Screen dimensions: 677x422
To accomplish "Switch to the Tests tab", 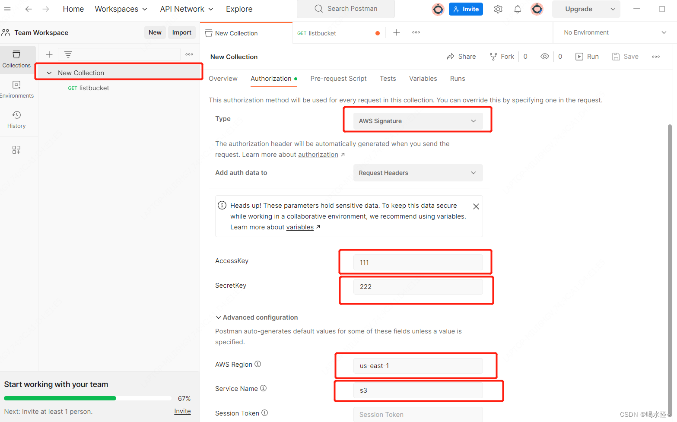I will tap(388, 79).
